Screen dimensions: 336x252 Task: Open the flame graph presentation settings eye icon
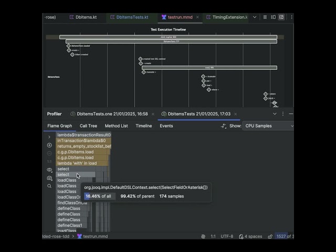49,170
